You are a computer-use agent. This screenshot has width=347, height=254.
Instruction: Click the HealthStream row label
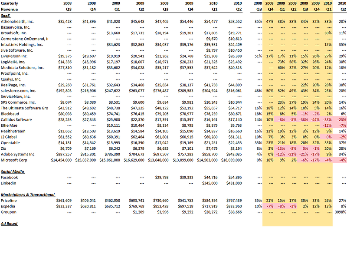coord(13,131)
